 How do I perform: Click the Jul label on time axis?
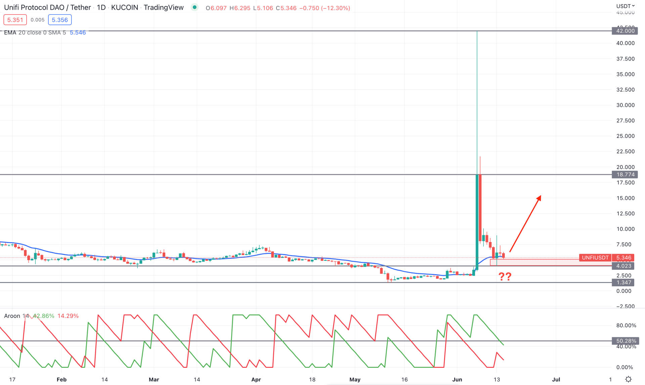[x=556, y=380]
